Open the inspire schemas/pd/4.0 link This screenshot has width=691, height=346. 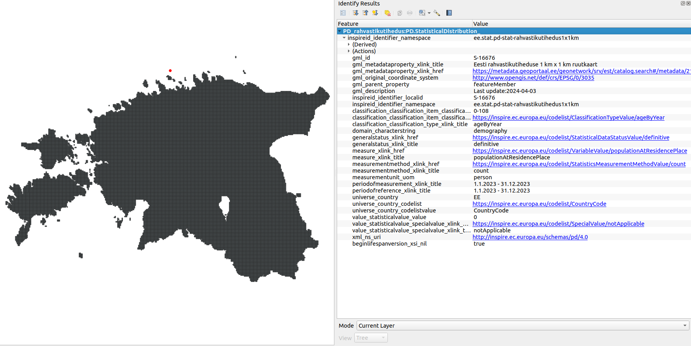[530, 237]
